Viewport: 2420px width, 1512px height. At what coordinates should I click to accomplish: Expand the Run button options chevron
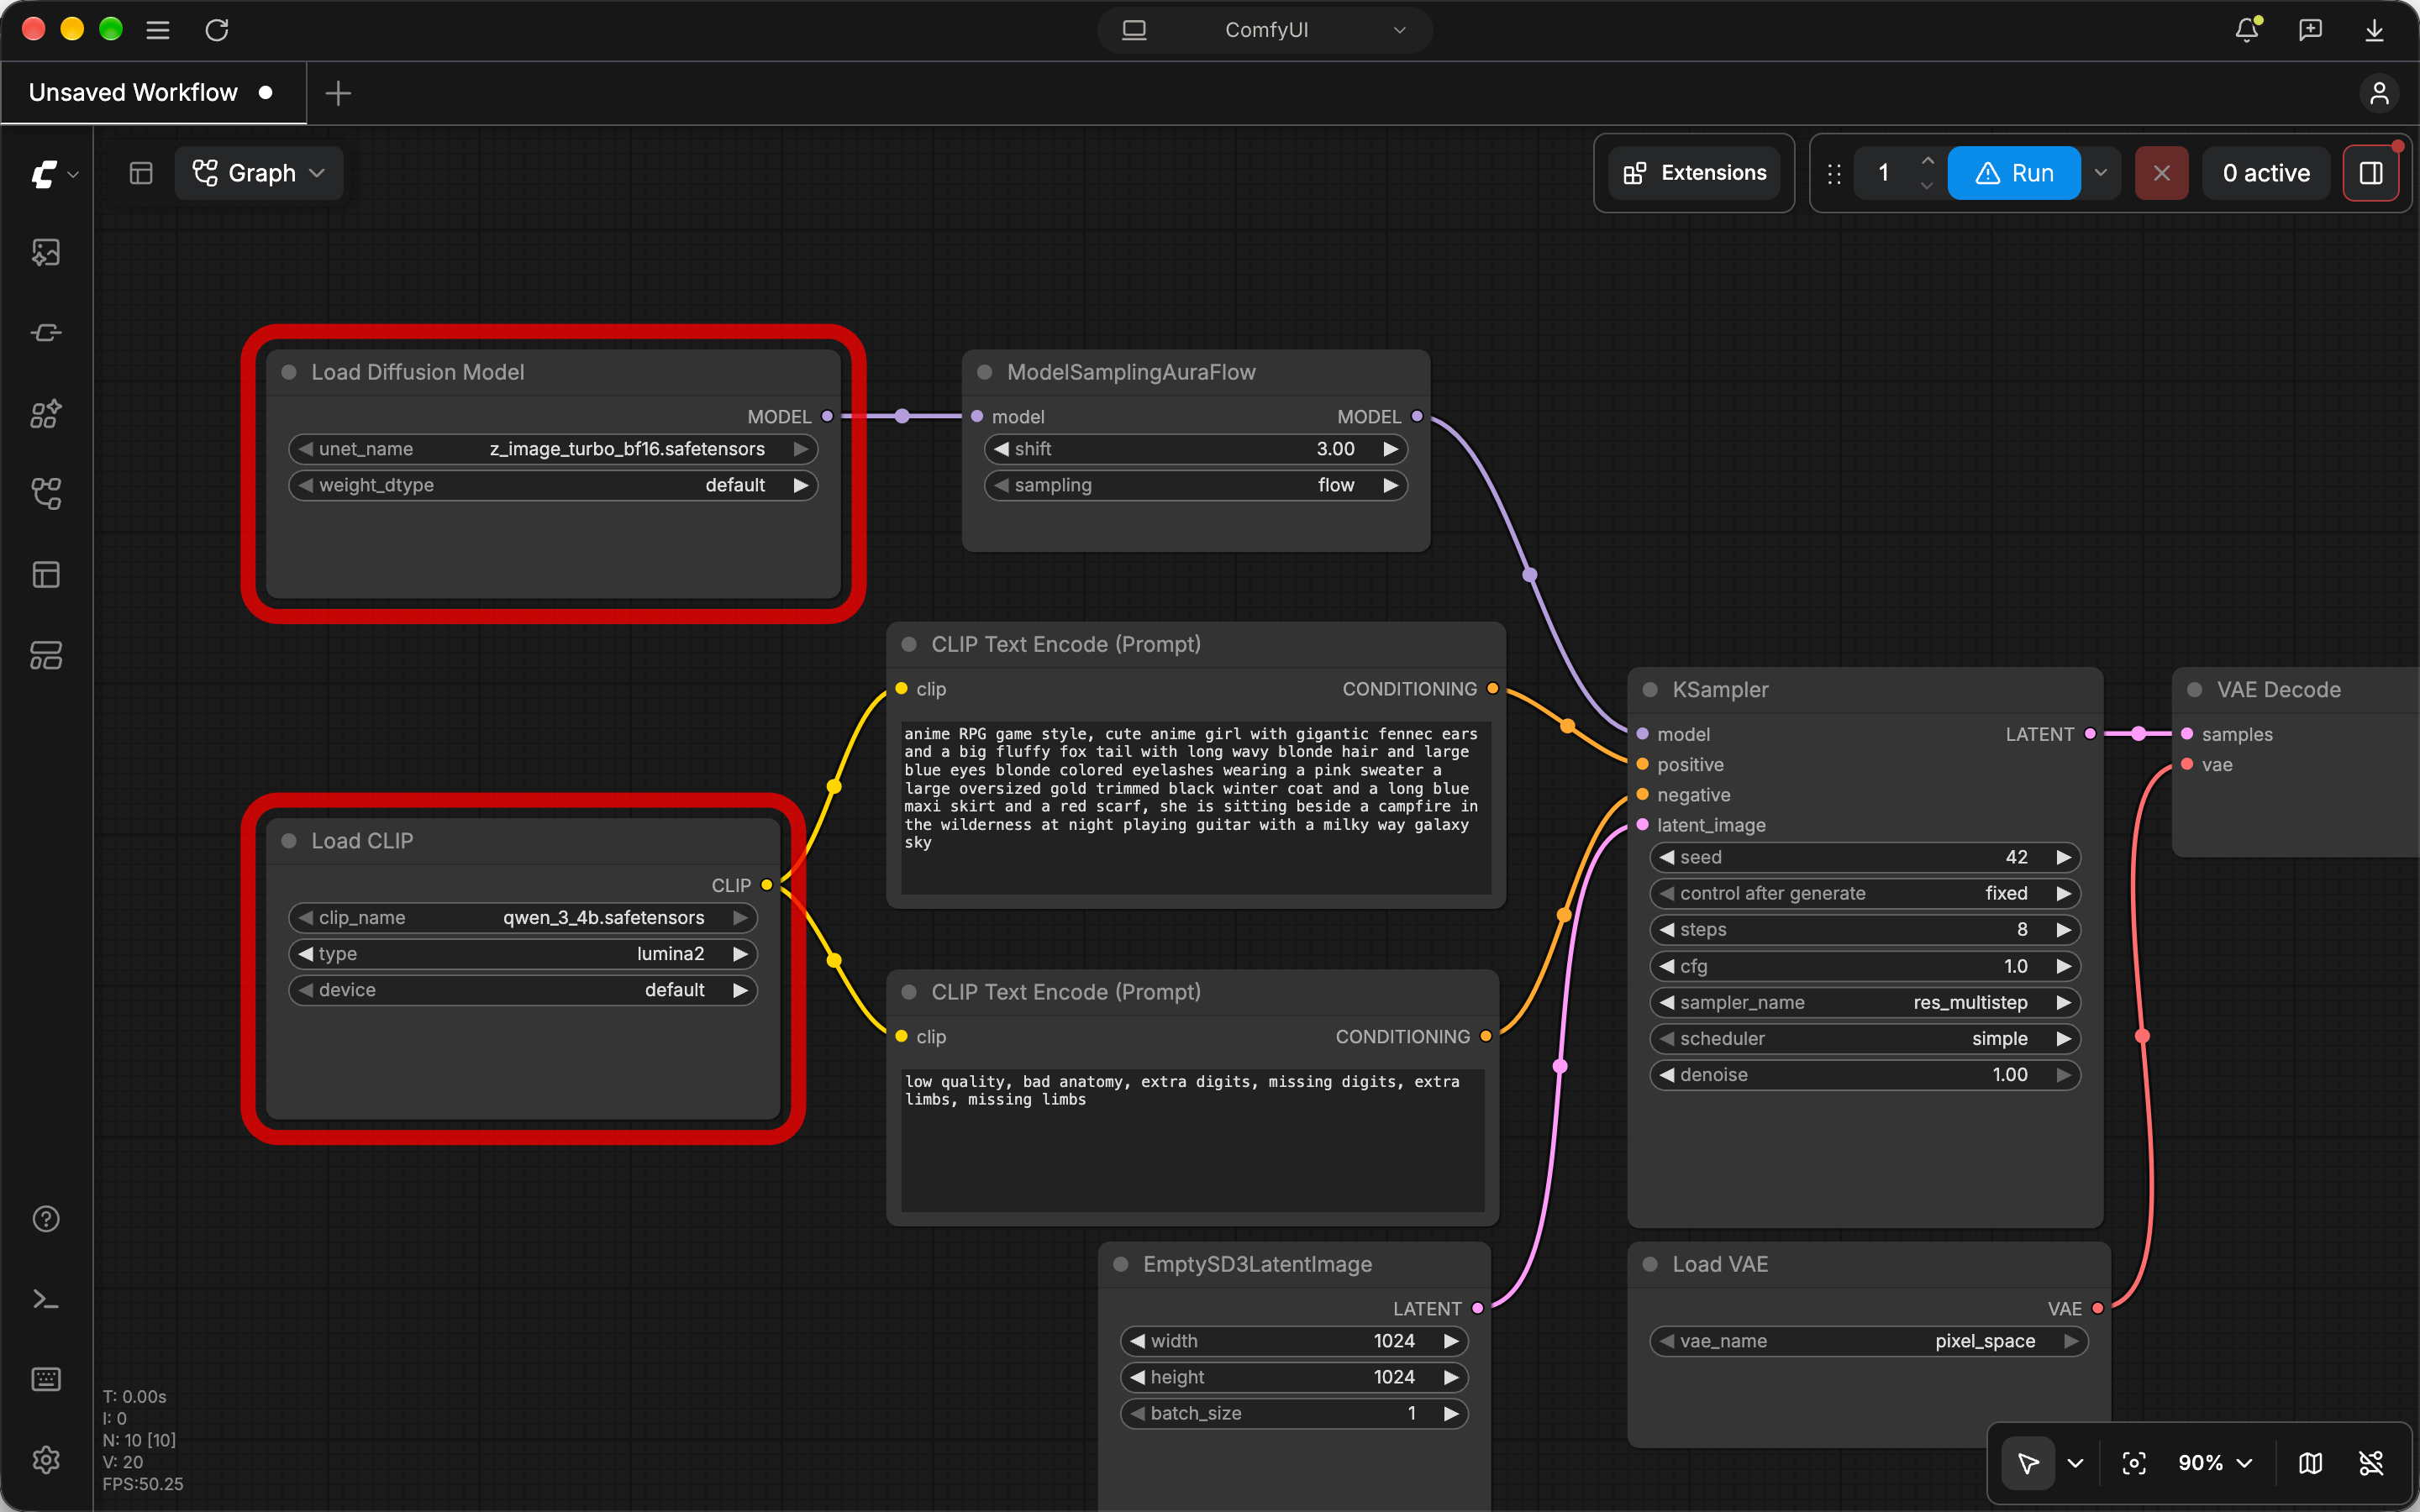coord(2100,173)
